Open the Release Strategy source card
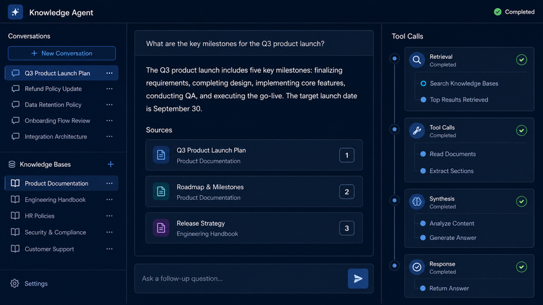Image resolution: width=543 pixels, height=305 pixels. [254, 228]
